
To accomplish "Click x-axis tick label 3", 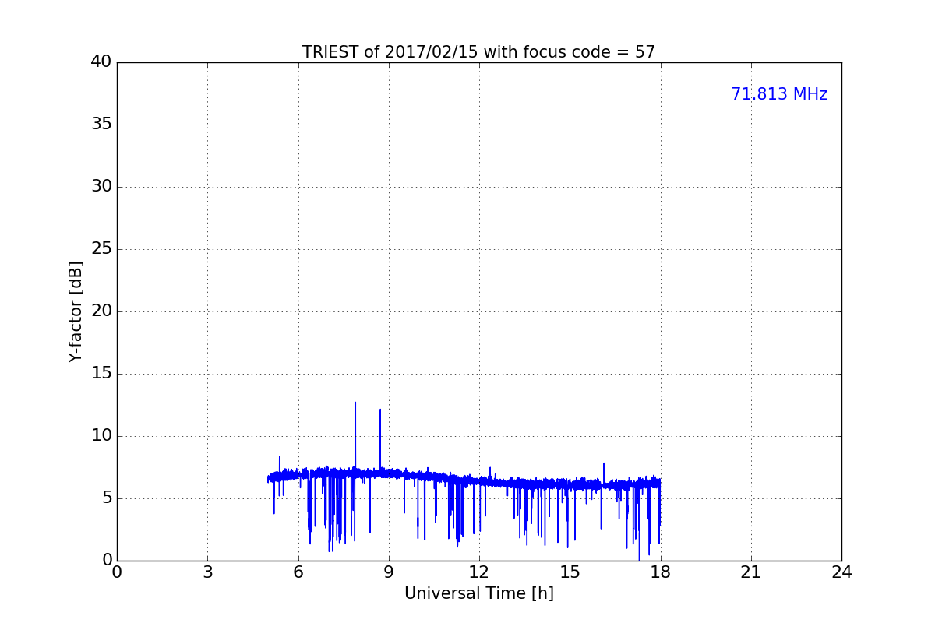I will point(207,572).
